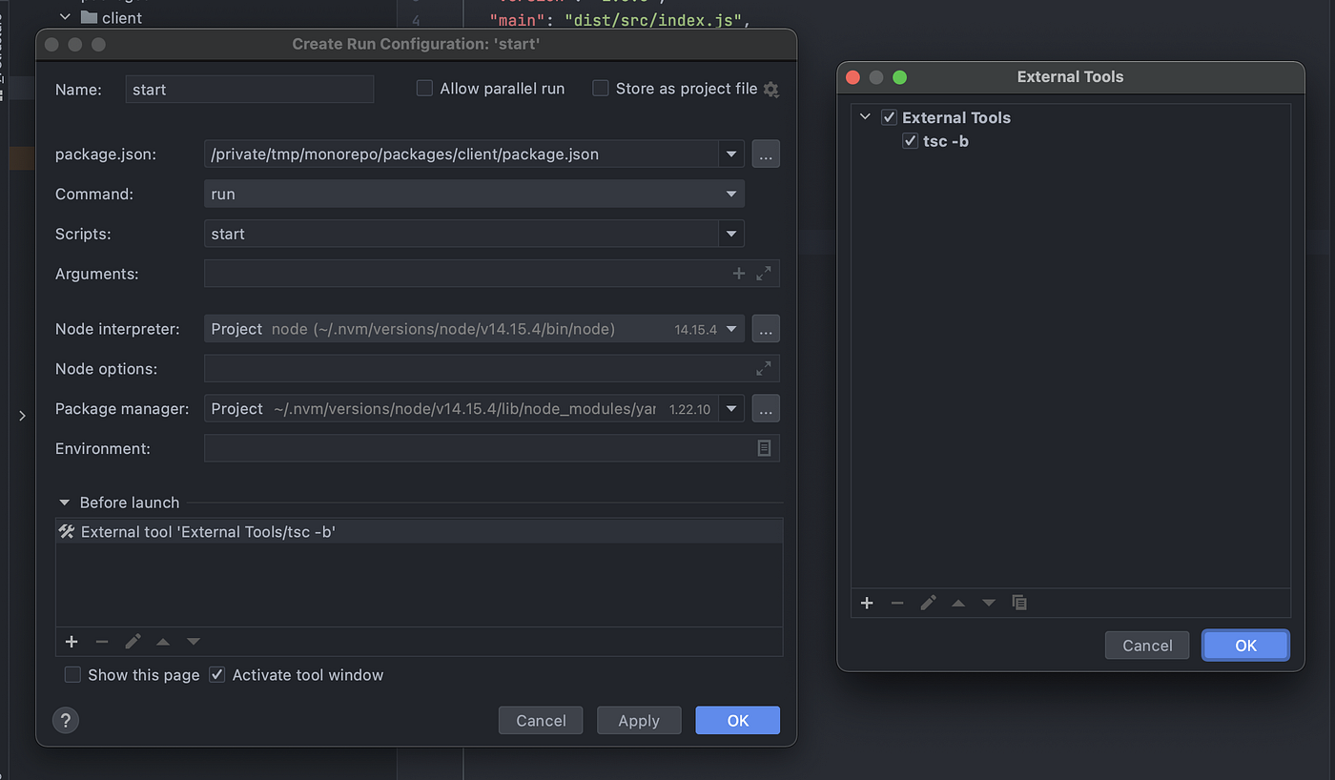Click the edit pencil in External Tools toolbar
Screen dimensions: 1335x780
pyautogui.click(x=928, y=603)
